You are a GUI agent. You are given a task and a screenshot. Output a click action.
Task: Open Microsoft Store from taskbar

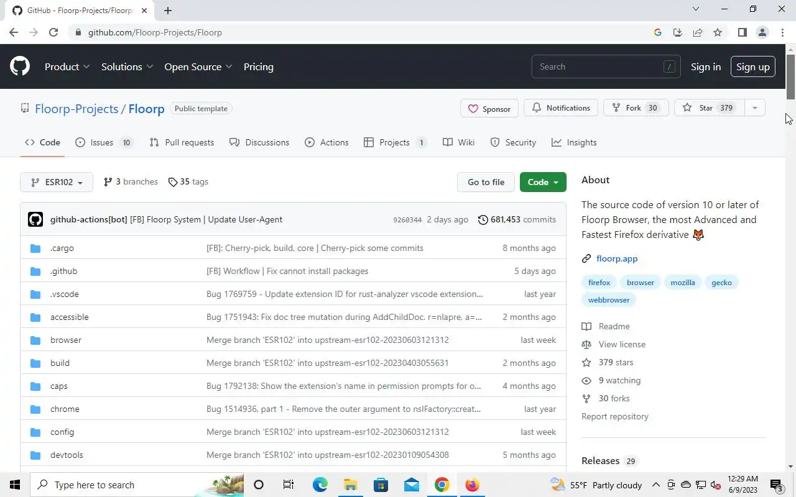pyautogui.click(x=381, y=485)
